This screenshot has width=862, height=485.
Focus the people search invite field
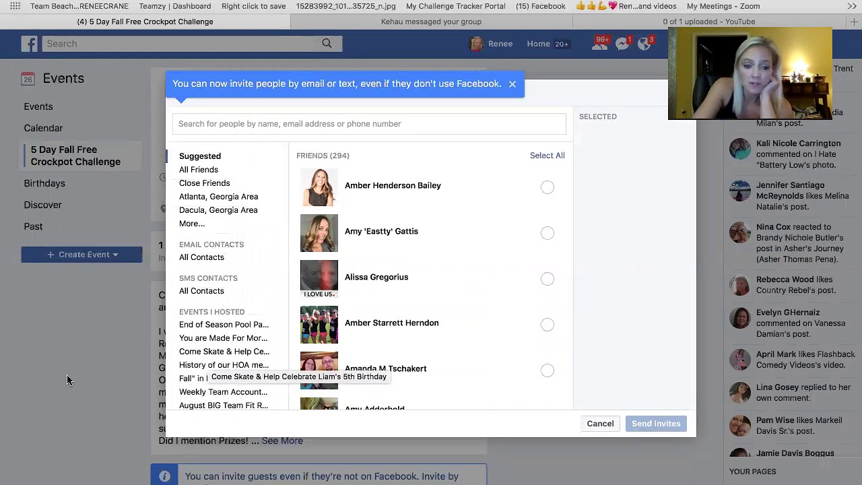[369, 124]
